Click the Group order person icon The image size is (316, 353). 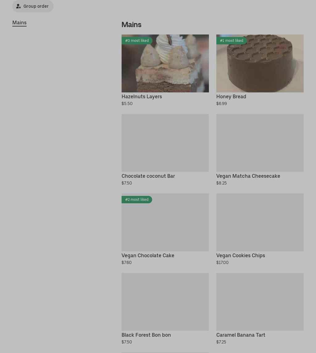(x=18, y=6)
